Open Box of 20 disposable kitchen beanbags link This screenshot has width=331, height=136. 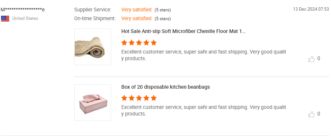coord(166,87)
